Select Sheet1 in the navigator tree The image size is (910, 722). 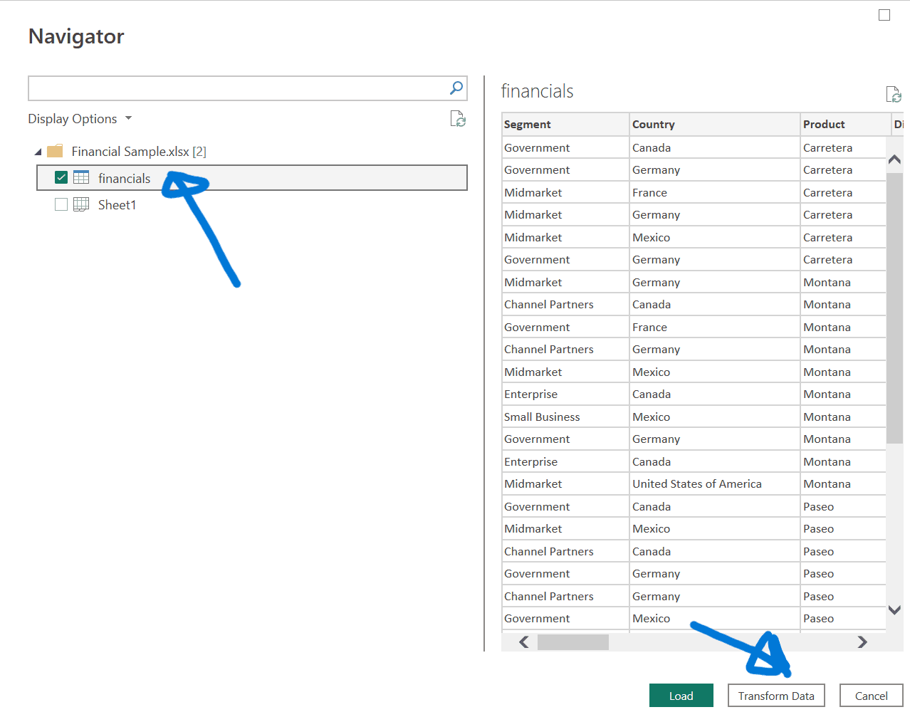click(x=117, y=204)
